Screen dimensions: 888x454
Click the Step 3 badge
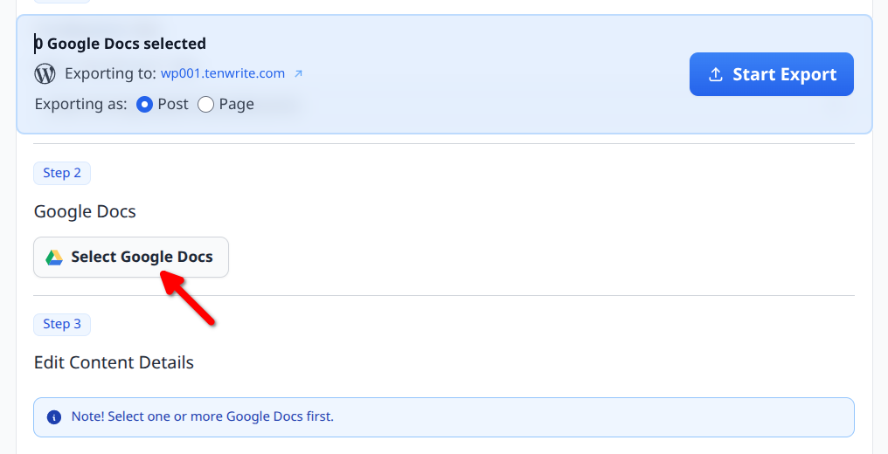(x=62, y=324)
